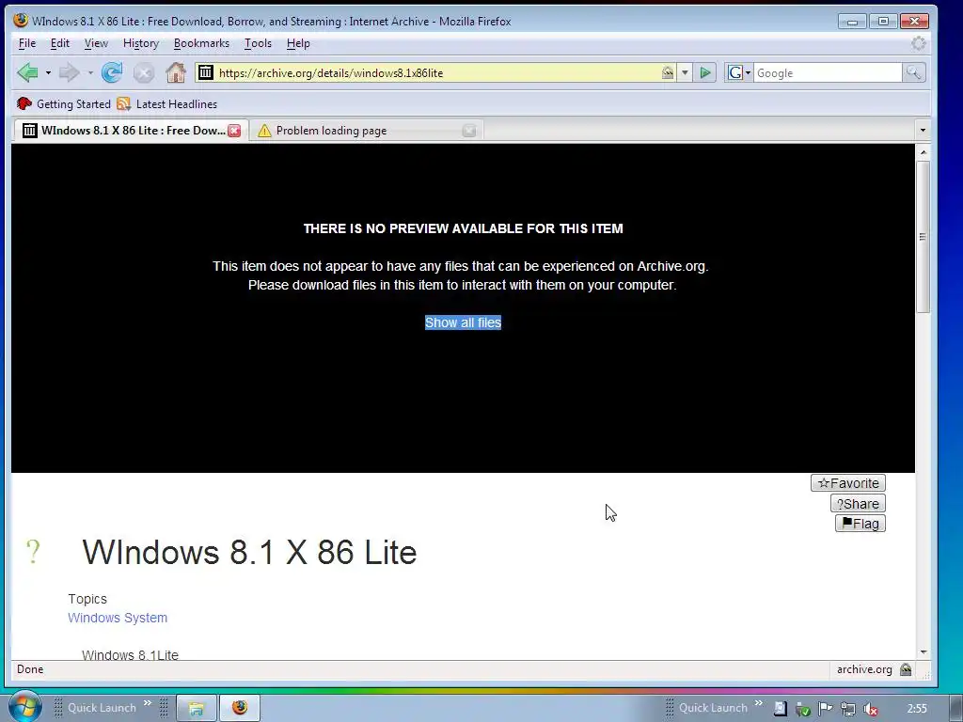Open the Bookmarks menu
Image resolution: width=963 pixels, height=722 pixels.
201,43
